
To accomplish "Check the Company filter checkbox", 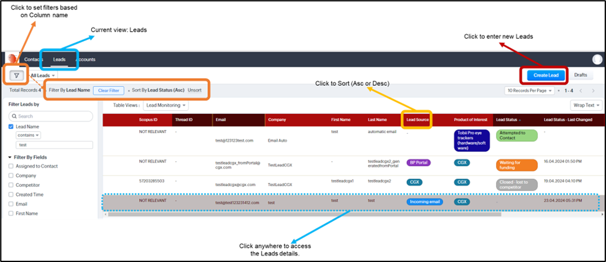I will (11, 175).
